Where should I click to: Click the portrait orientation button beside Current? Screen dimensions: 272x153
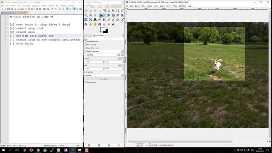tap(119, 55)
